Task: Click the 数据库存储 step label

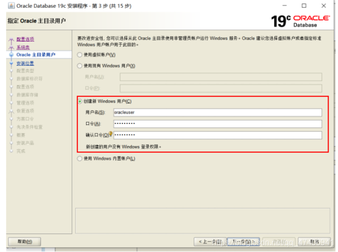Action: 27,95
